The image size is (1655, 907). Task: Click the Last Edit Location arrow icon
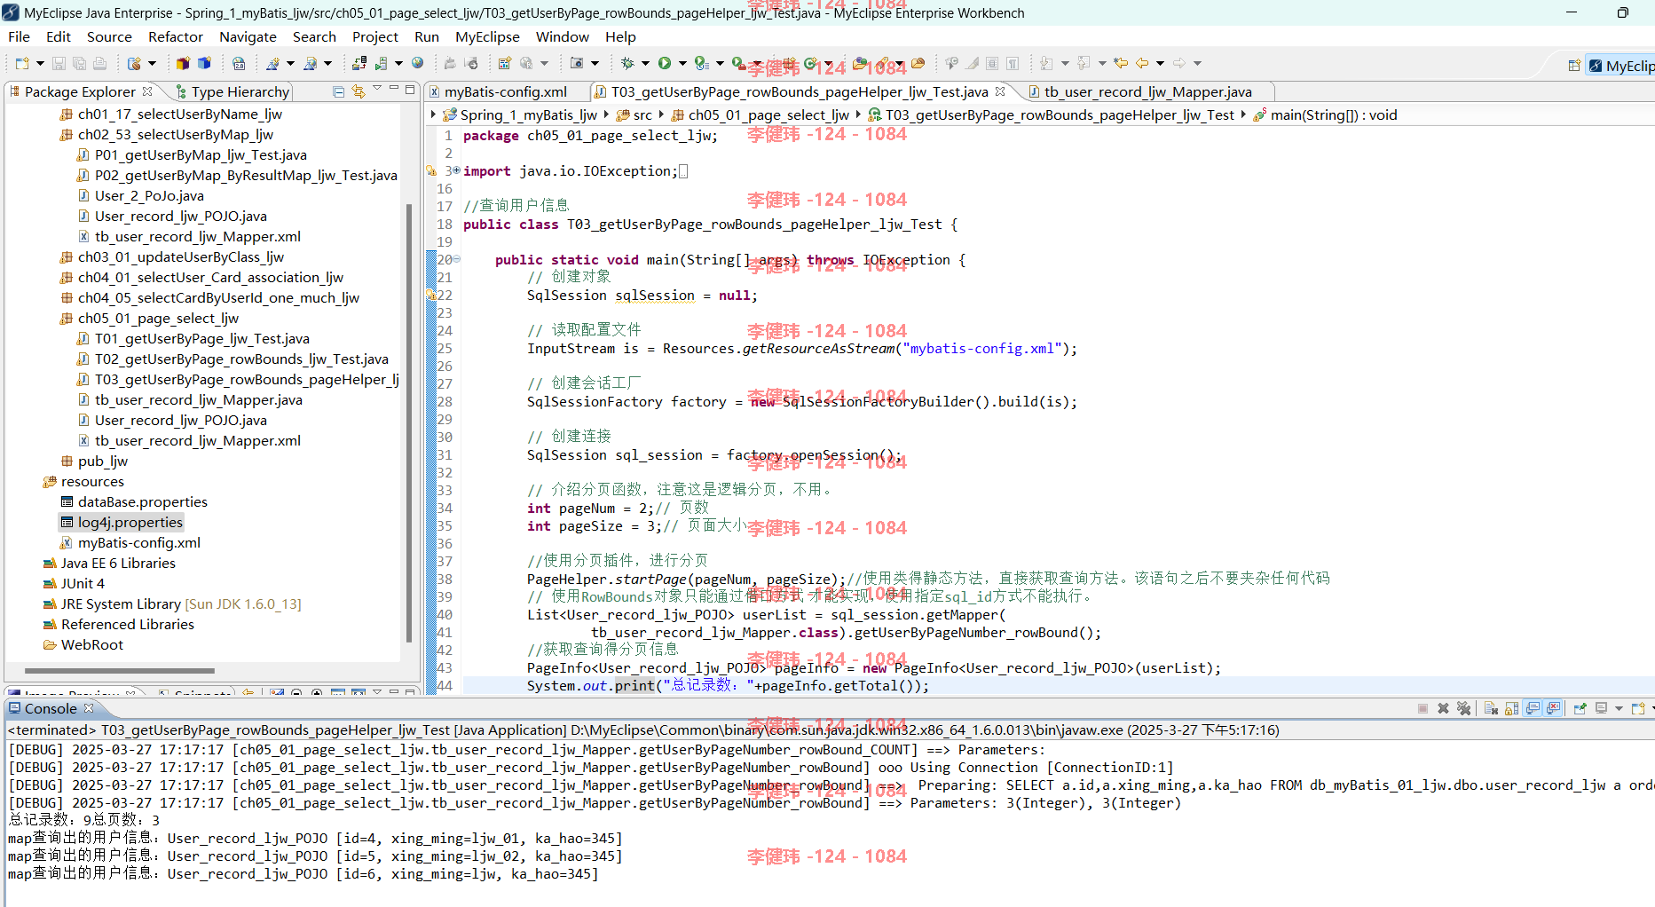click(1121, 64)
